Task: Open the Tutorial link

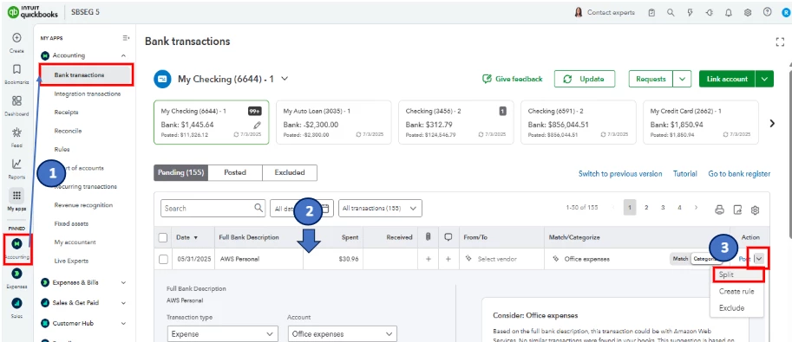Action: 685,173
